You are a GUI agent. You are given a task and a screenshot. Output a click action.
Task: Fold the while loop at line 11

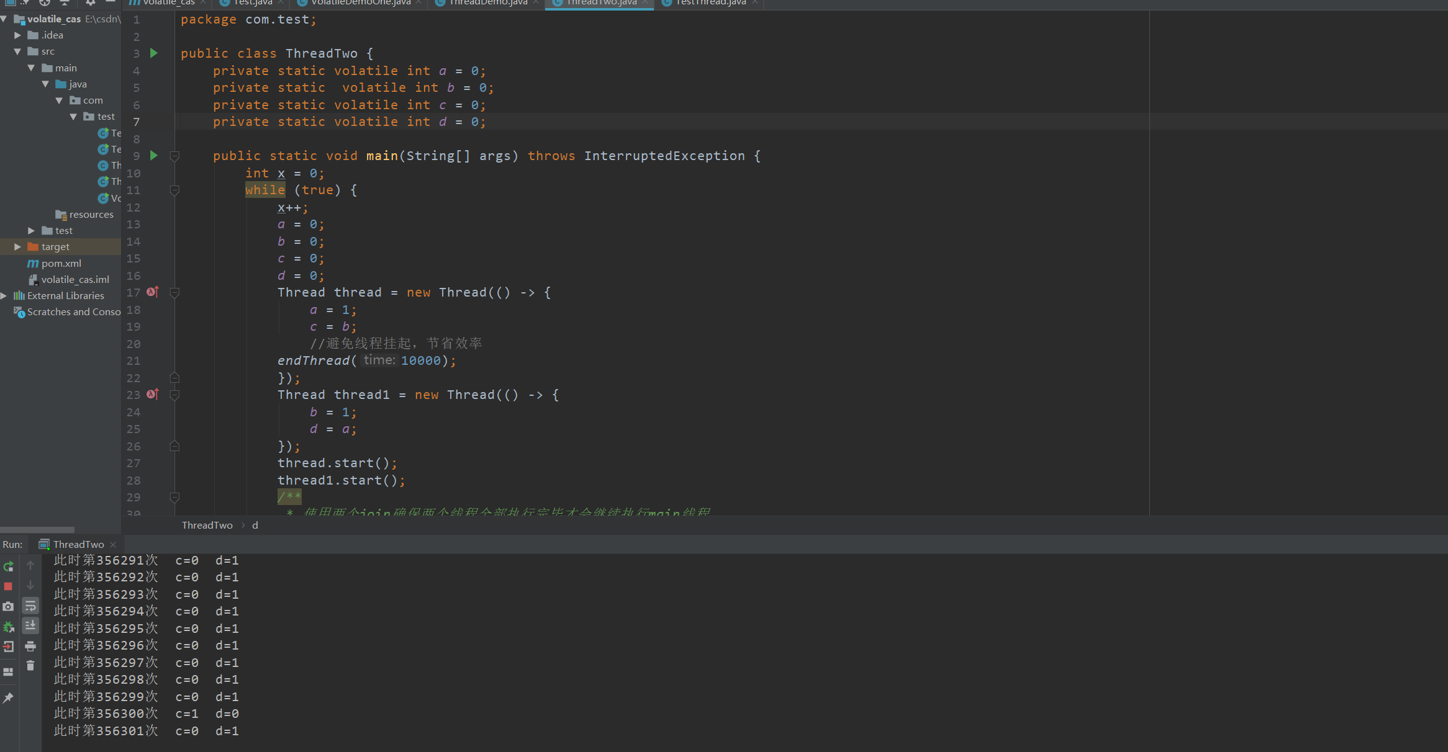(x=174, y=190)
